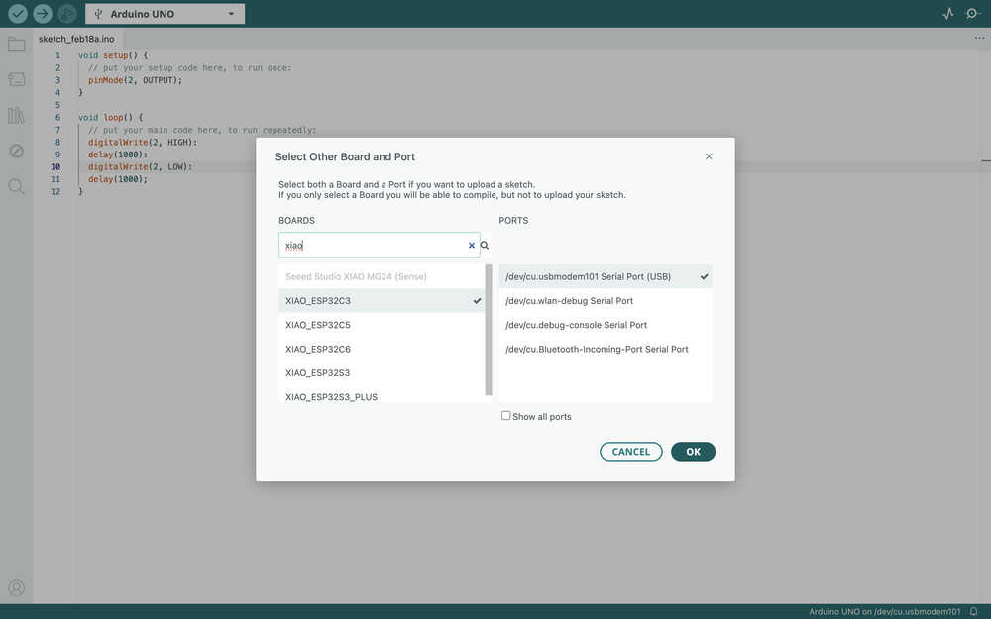Select the XIAO_ESP32C6 board
991x619 pixels.
tap(382, 349)
